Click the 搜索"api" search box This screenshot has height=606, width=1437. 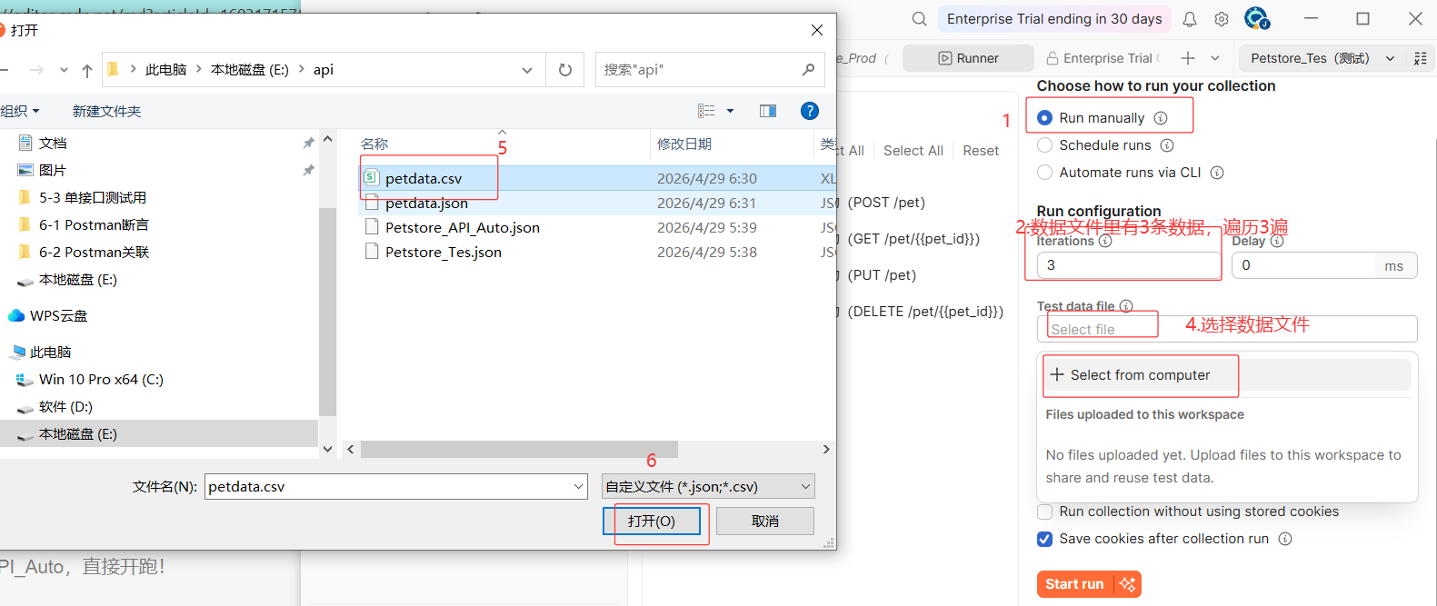tap(709, 70)
